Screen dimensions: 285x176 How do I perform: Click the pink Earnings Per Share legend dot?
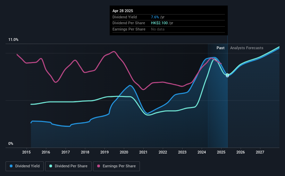pos(99,166)
